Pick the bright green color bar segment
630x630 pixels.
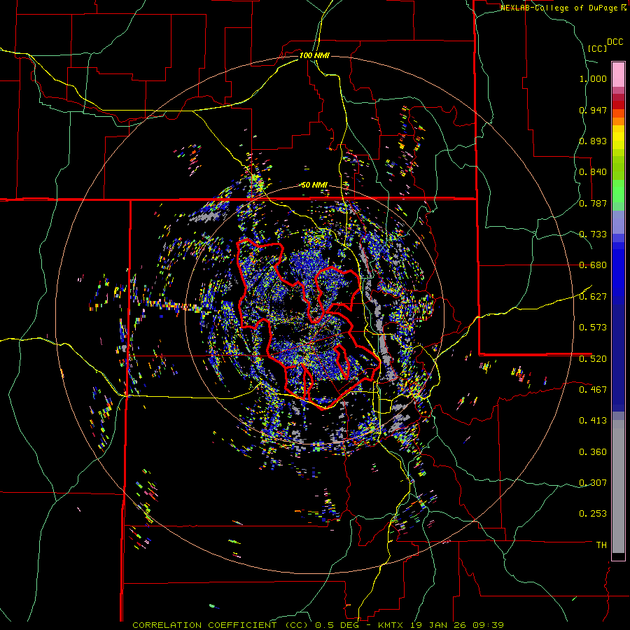618,191
